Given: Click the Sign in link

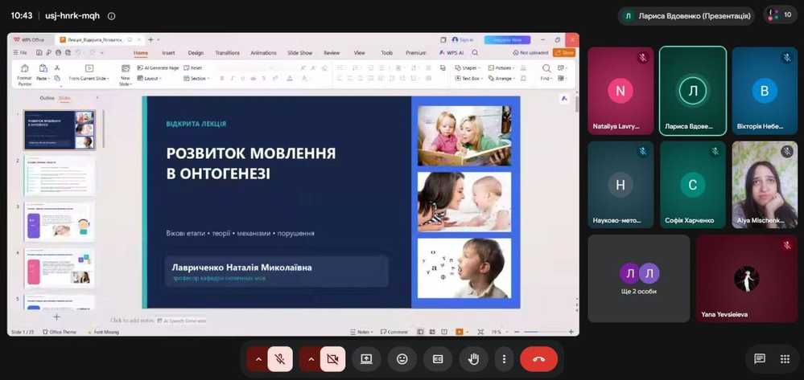Looking at the screenshot, I should click(463, 39).
